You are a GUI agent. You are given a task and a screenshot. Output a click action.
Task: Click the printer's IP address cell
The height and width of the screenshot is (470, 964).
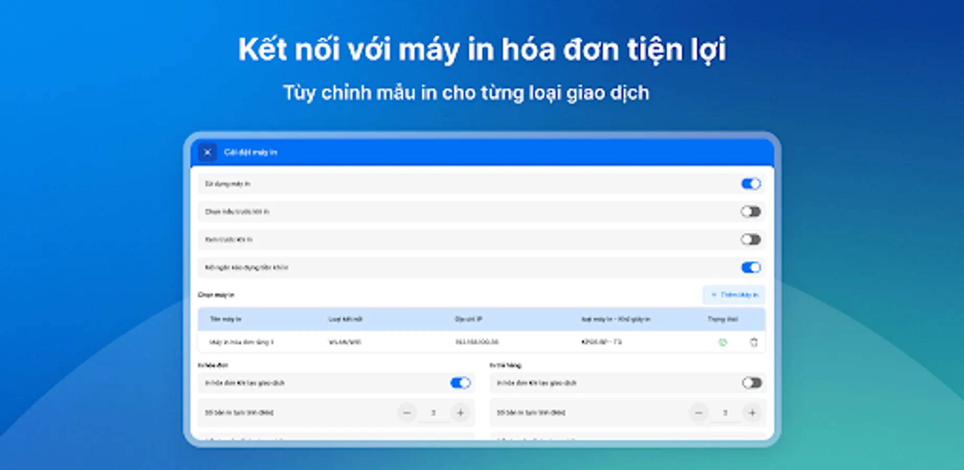477,343
